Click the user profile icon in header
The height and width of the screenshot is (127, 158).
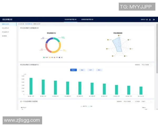point(150,20)
